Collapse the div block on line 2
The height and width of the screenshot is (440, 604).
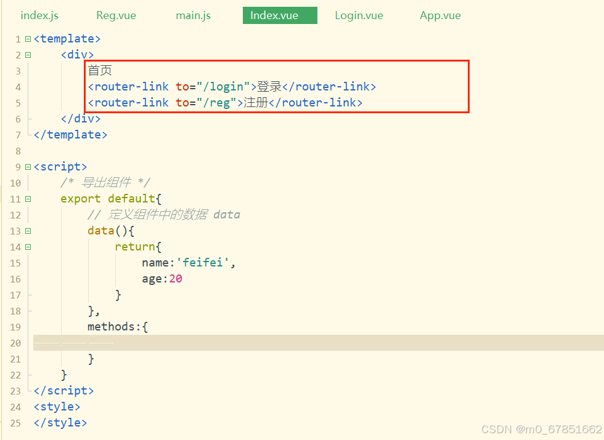pyautogui.click(x=28, y=55)
